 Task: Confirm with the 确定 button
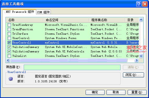point(95,92)
